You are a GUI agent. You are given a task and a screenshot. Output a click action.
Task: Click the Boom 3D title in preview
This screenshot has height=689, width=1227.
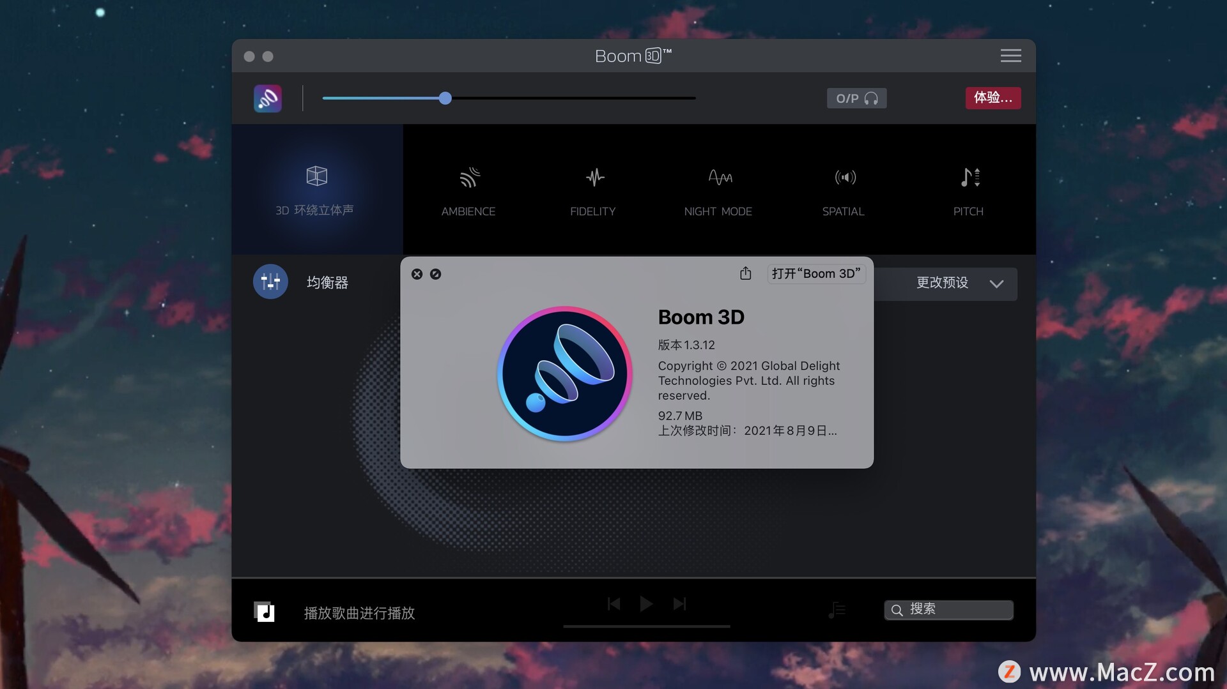click(701, 317)
